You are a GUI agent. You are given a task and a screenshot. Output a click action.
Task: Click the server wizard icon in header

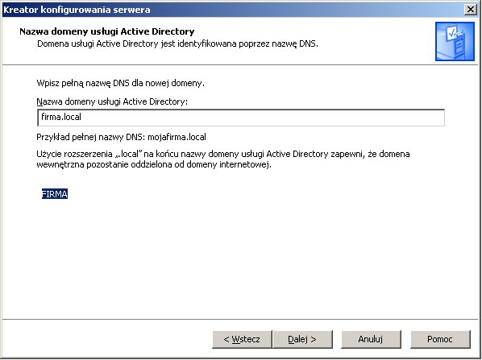click(455, 41)
